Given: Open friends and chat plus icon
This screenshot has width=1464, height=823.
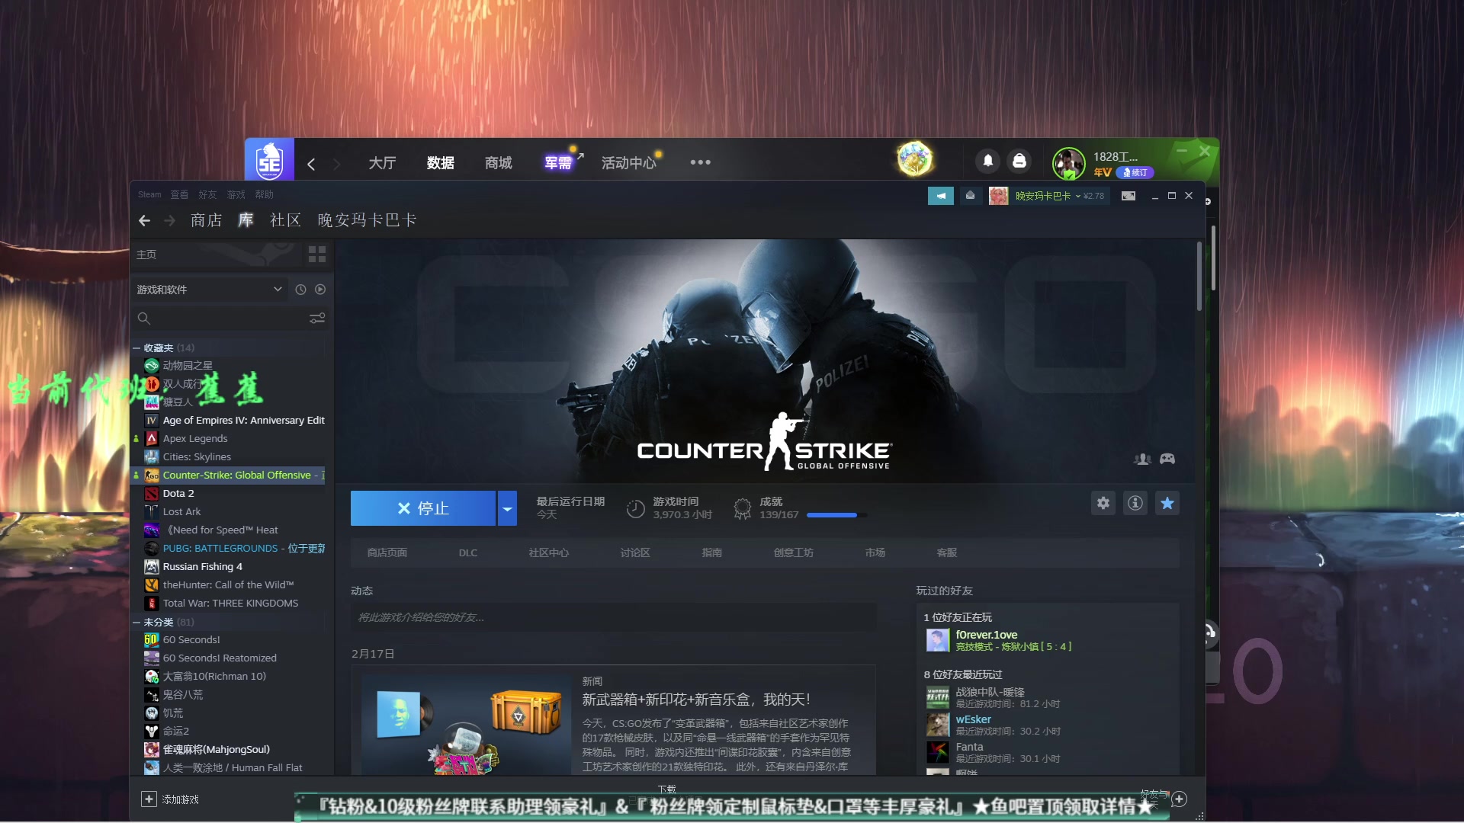Looking at the screenshot, I should pos(1180,799).
